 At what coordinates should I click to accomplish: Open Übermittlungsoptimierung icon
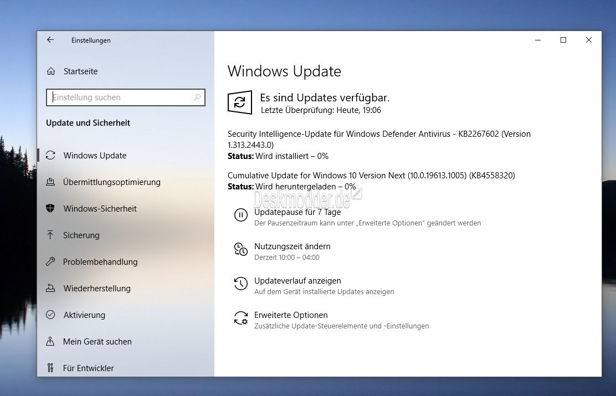50,182
